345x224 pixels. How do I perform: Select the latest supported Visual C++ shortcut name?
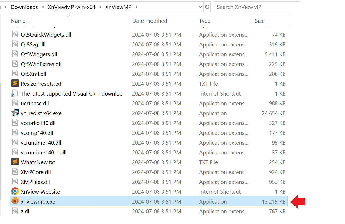tap(72, 94)
